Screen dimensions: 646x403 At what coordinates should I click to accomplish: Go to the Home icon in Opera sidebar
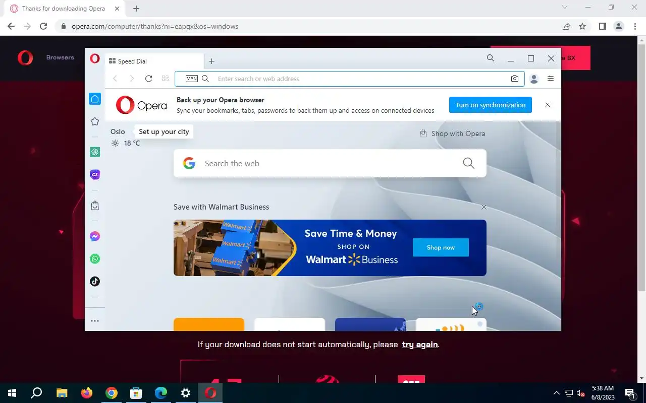pyautogui.click(x=95, y=99)
